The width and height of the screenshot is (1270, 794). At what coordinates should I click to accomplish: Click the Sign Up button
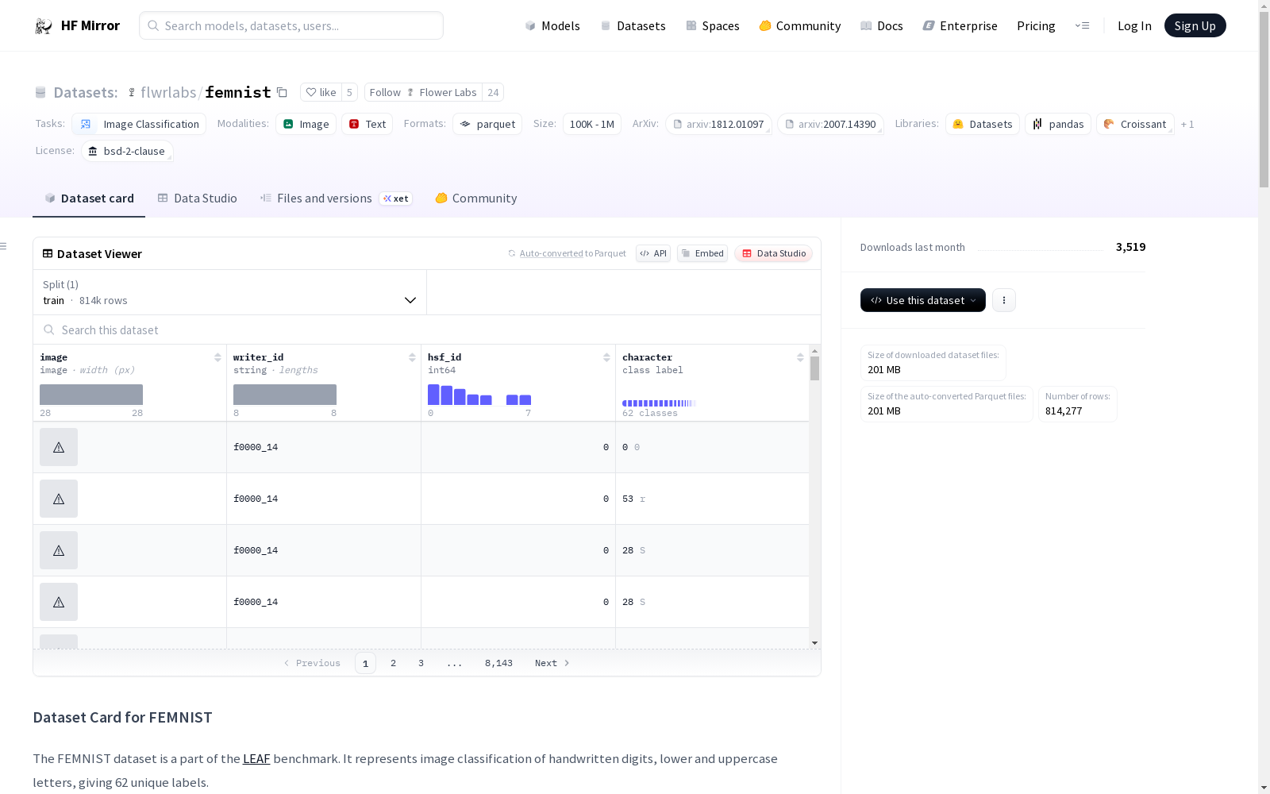[x=1195, y=25]
